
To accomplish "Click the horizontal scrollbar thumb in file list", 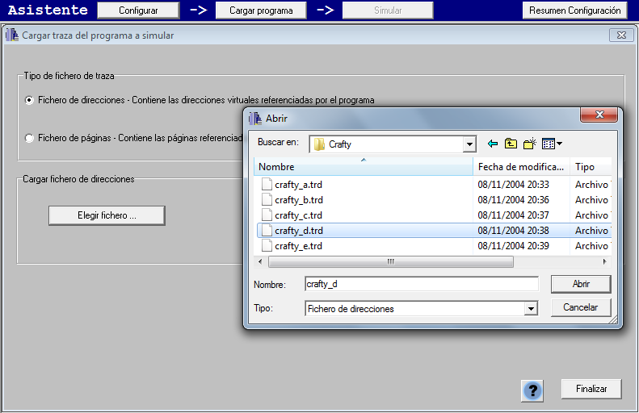I will (x=391, y=261).
